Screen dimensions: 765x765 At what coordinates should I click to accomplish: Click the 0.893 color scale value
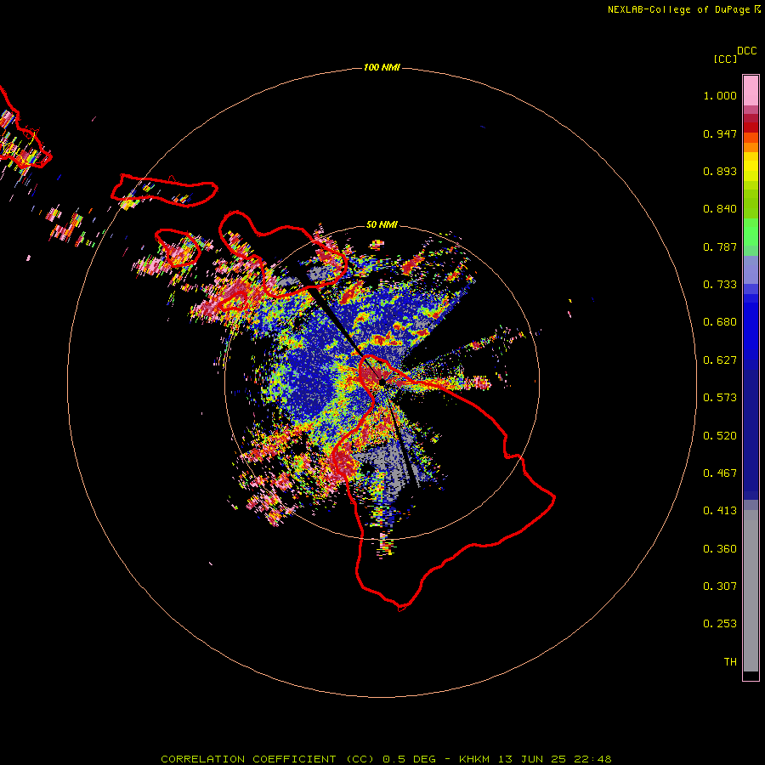pos(720,171)
